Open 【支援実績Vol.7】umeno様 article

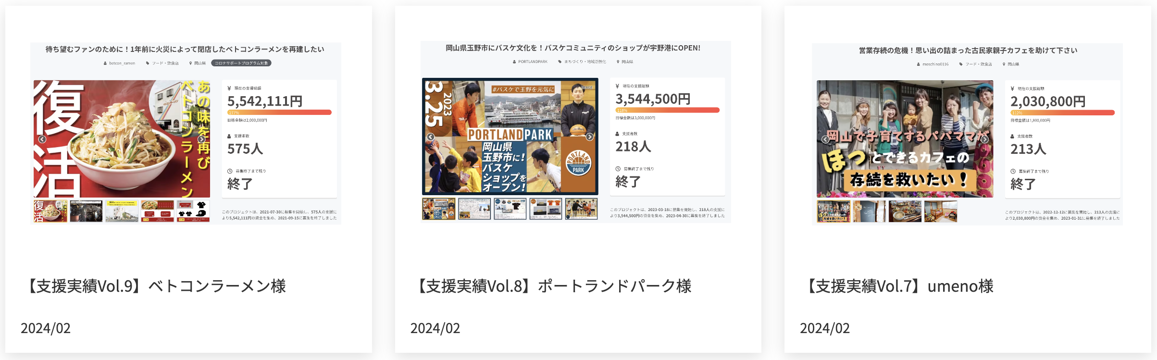897,286
